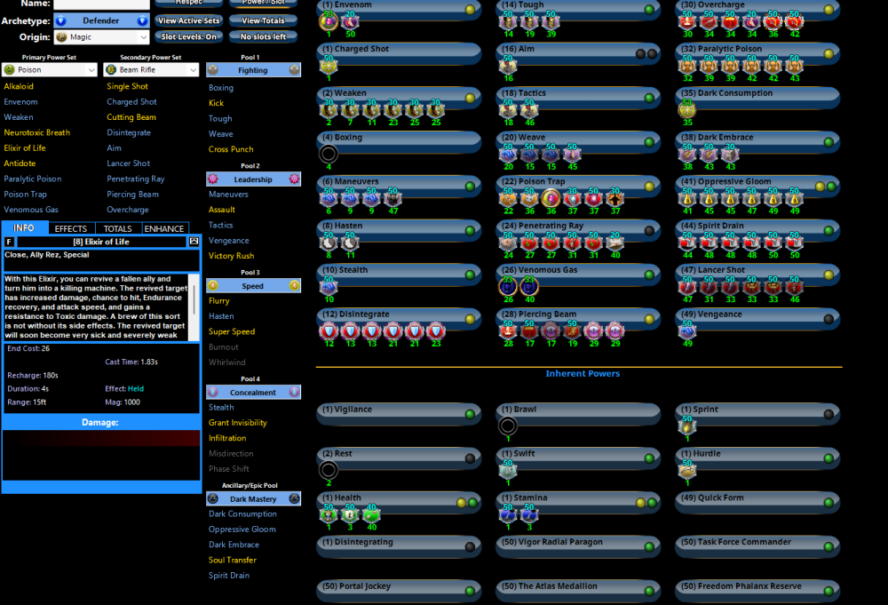Open the Primary Power Set Poison dropdown
This screenshot has width=888, height=605.
coord(49,69)
